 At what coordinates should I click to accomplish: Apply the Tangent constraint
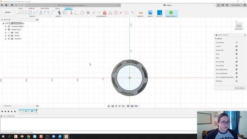82,13
